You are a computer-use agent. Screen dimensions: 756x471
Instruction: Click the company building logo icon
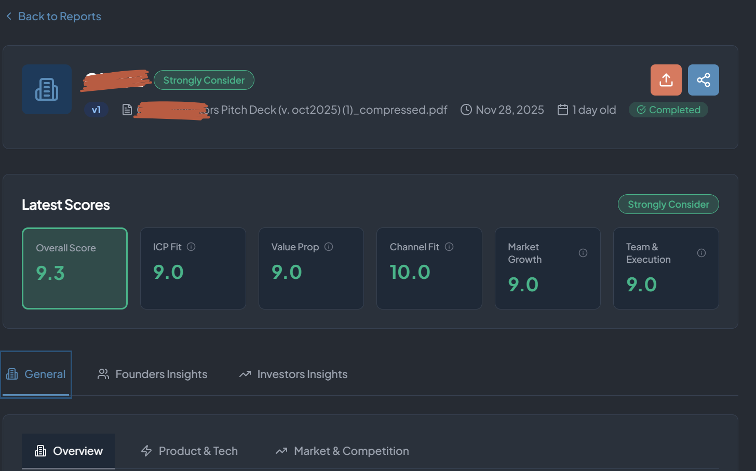click(47, 89)
